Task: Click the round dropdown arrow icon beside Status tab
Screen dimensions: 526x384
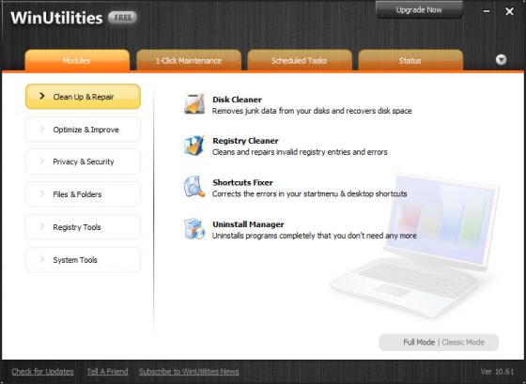Action: [x=502, y=60]
